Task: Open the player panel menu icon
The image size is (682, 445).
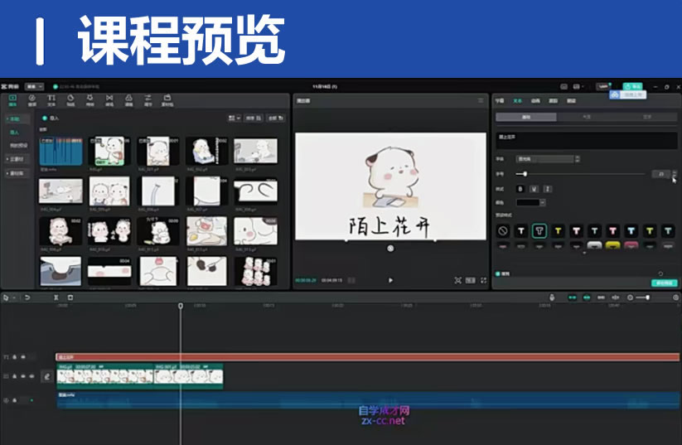Action: (481, 100)
